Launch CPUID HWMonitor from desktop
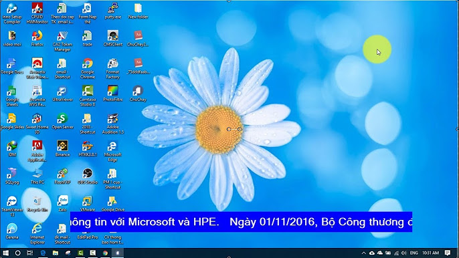Screen dimensions: 459x258 [x=37, y=13]
